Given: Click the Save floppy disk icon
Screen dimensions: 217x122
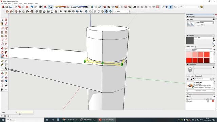Looking at the screenshot, I should pyautogui.click(x=11, y=7).
